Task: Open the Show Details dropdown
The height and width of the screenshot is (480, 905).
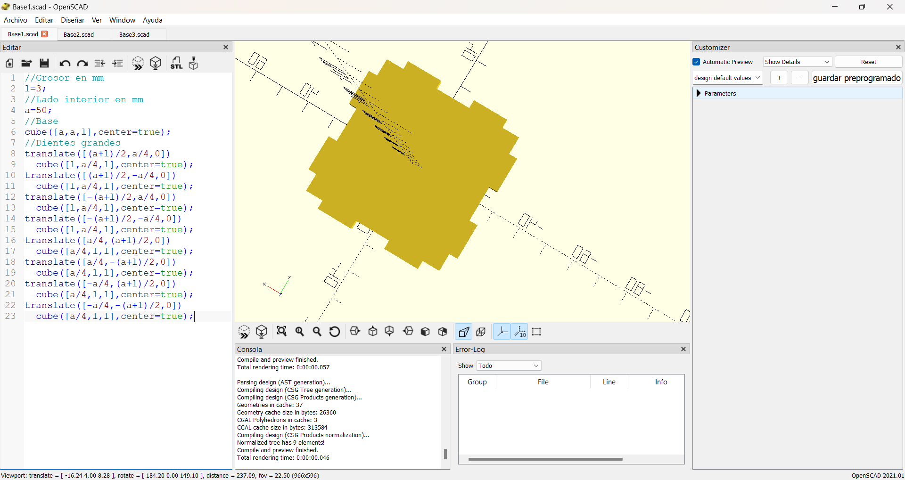Action: point(797,62)
